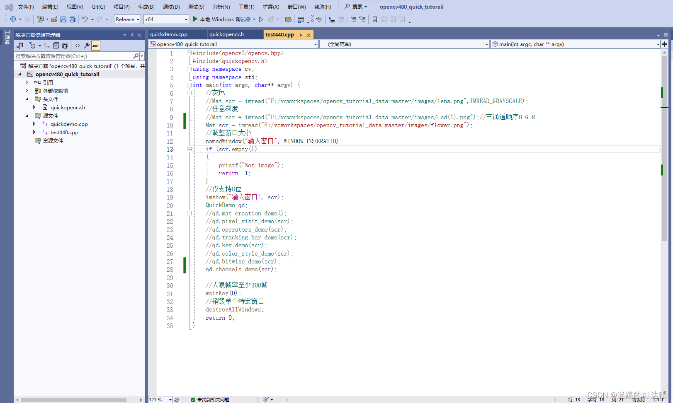Viewport: 673px width, 403px height.
Task: Click the Save All icon
Action: point(73,19)
